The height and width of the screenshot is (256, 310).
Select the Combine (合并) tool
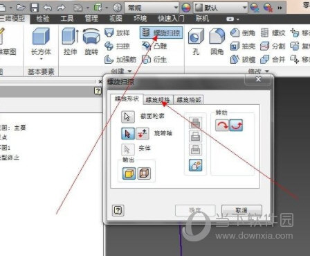(x=273, y=60)
